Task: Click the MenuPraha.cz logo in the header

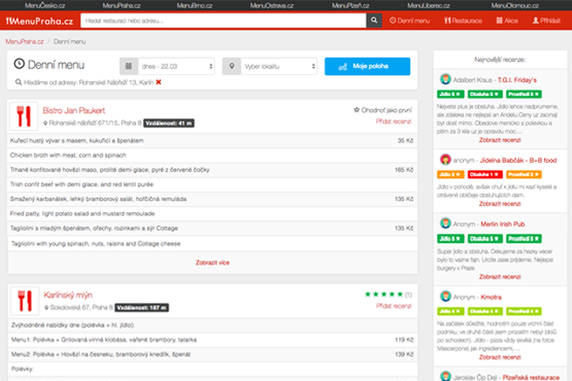Action: (x=38, y=20)
